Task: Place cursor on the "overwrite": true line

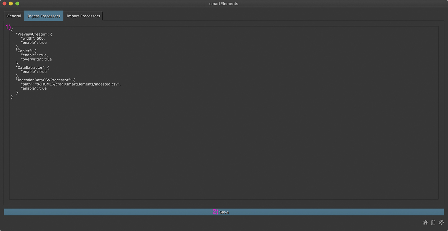Action: tap(36, 59)
